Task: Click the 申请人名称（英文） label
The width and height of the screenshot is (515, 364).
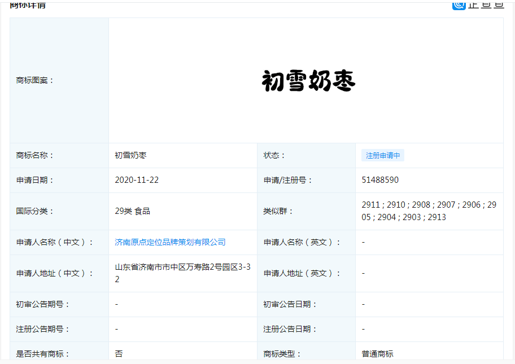Action: click(x=302, y=242)
